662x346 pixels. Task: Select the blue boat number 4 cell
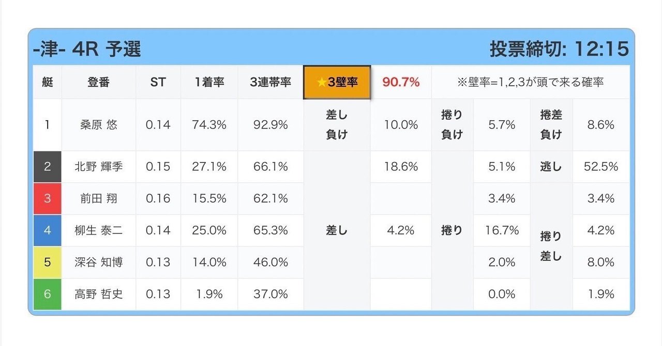(48, 230)
